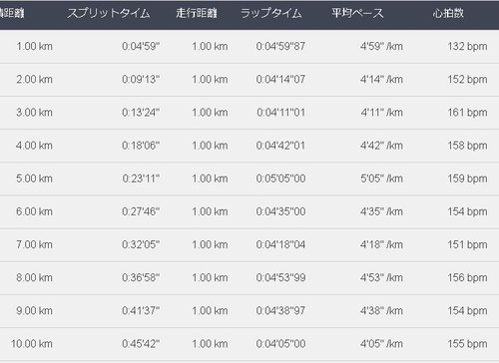Click the 心拍数 column header
This screenshot has height=363, width=499.
(x=448, y=13)
